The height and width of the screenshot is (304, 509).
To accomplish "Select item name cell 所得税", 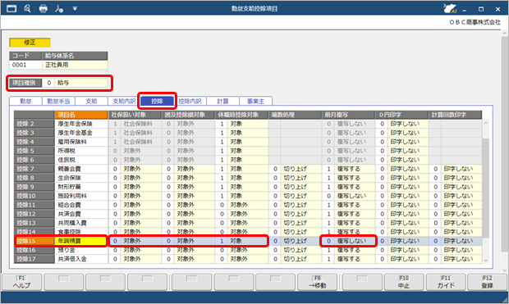I will (x=81, y=151).
